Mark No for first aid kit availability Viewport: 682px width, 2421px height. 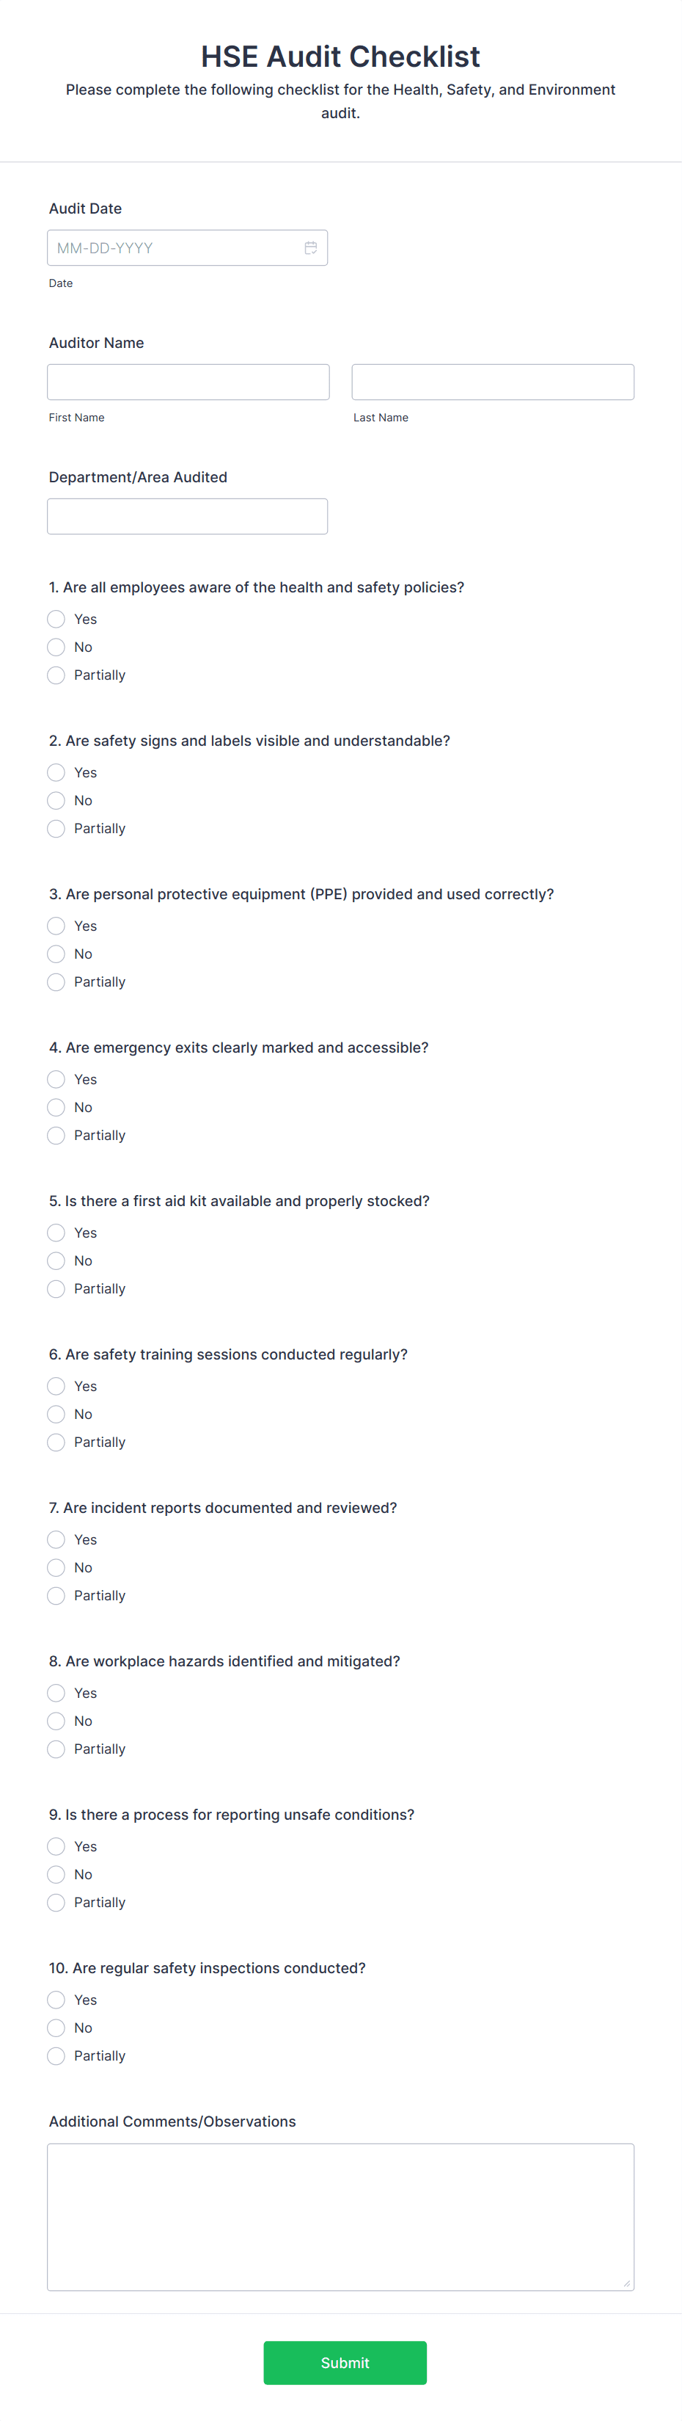(x=56, y=1260)
